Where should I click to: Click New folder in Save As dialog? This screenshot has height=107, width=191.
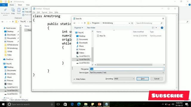91,28
